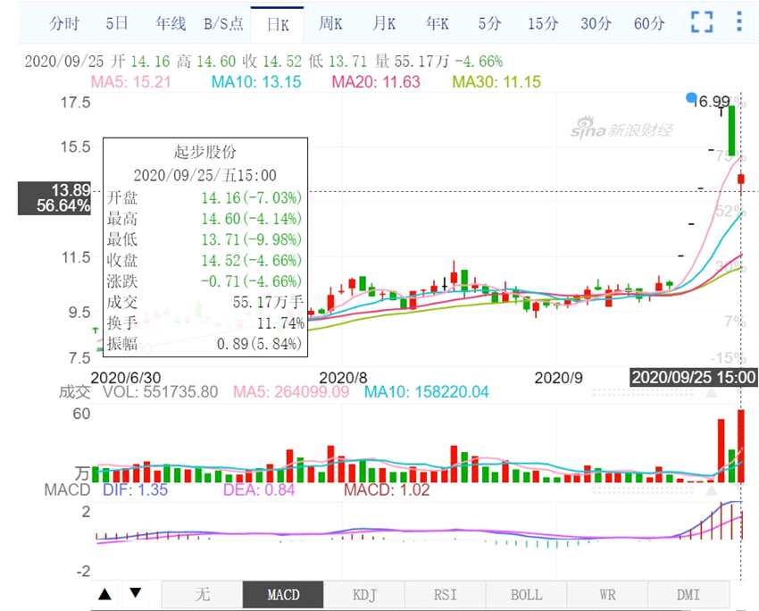
Task: Click the tall green candlestick near 16.99
Action: (731, 130)
